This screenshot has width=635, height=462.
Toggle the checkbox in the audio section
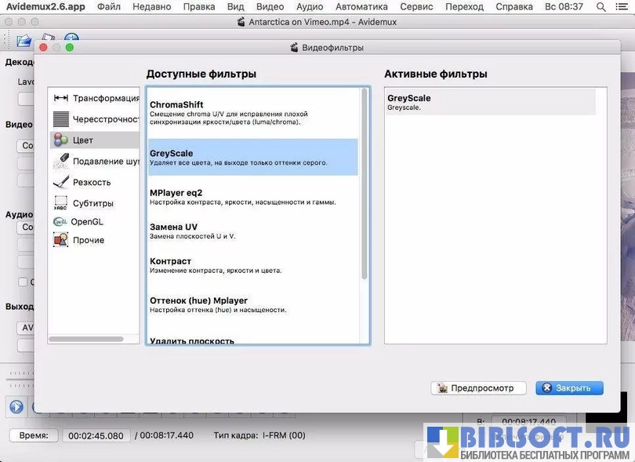pos(23,282)
